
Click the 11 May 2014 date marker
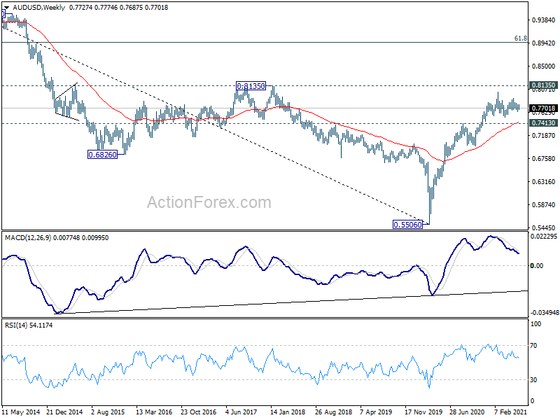tap(21, 412)
